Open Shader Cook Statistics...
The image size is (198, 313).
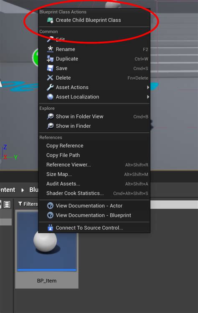pyautogui.click(x=94, y=193)
